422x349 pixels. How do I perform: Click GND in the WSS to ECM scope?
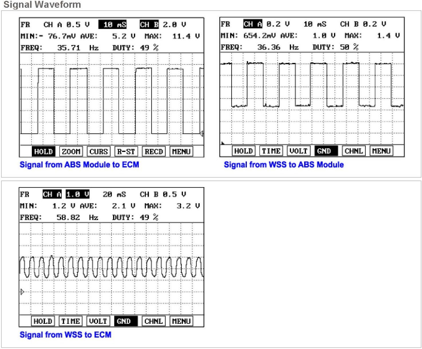pyautogui.click(x=125, y=321)
